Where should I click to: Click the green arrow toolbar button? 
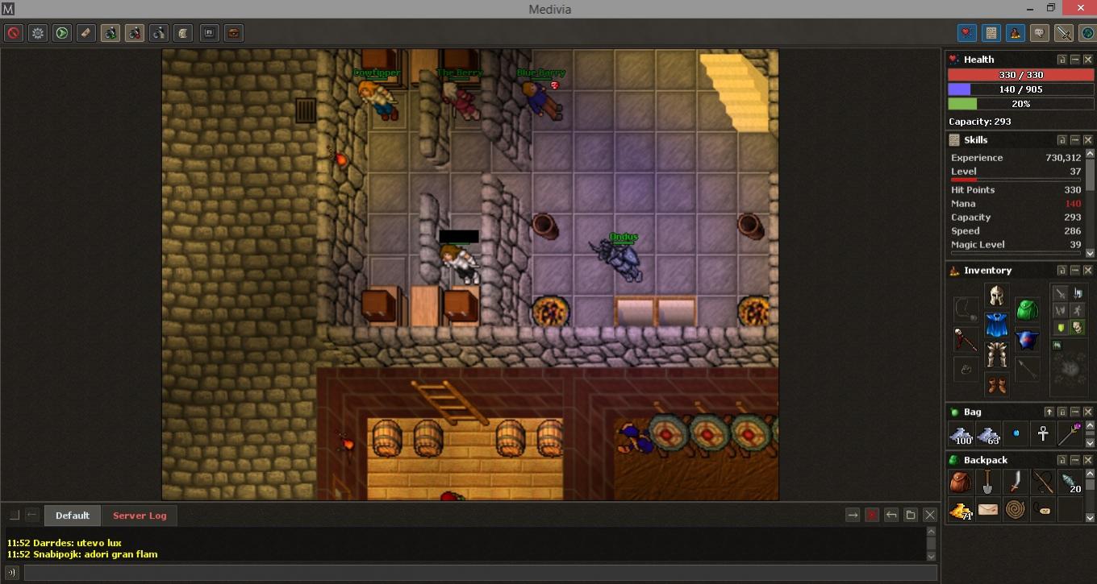click(x=62, y=33)
